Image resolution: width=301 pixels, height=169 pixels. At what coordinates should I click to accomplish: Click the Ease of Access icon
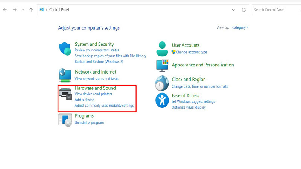click(x=162, y=100)
